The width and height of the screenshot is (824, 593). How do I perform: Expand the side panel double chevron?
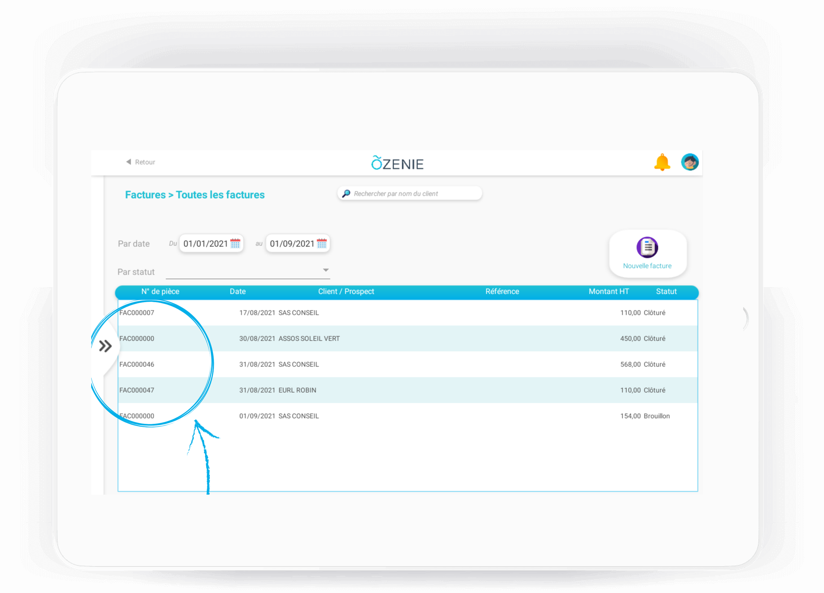[105, 346]
